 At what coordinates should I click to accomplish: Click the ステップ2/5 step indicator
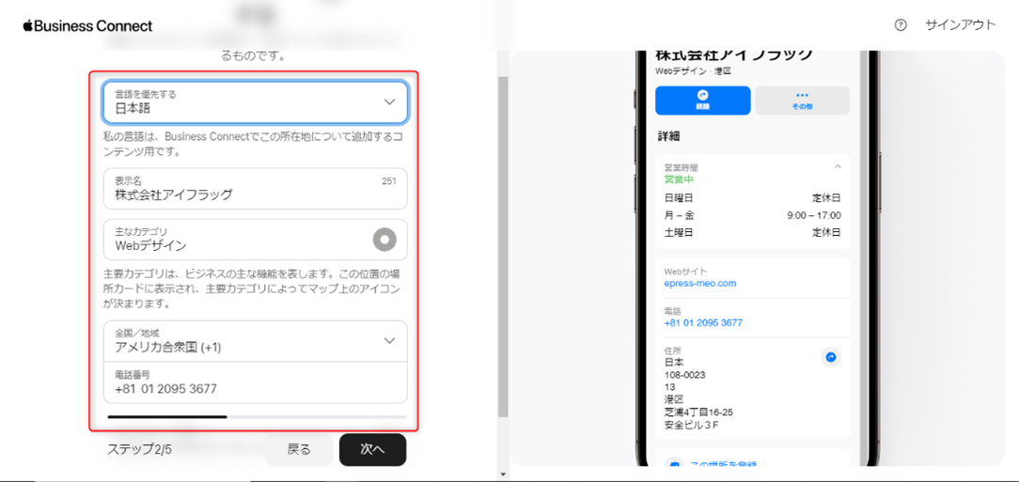click(139, 449)
